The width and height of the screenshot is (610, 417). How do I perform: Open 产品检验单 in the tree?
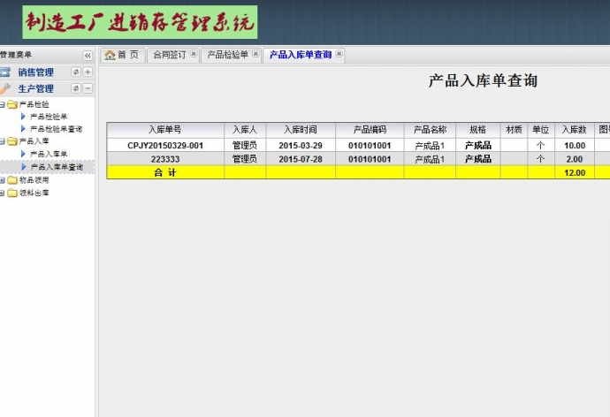49,117
